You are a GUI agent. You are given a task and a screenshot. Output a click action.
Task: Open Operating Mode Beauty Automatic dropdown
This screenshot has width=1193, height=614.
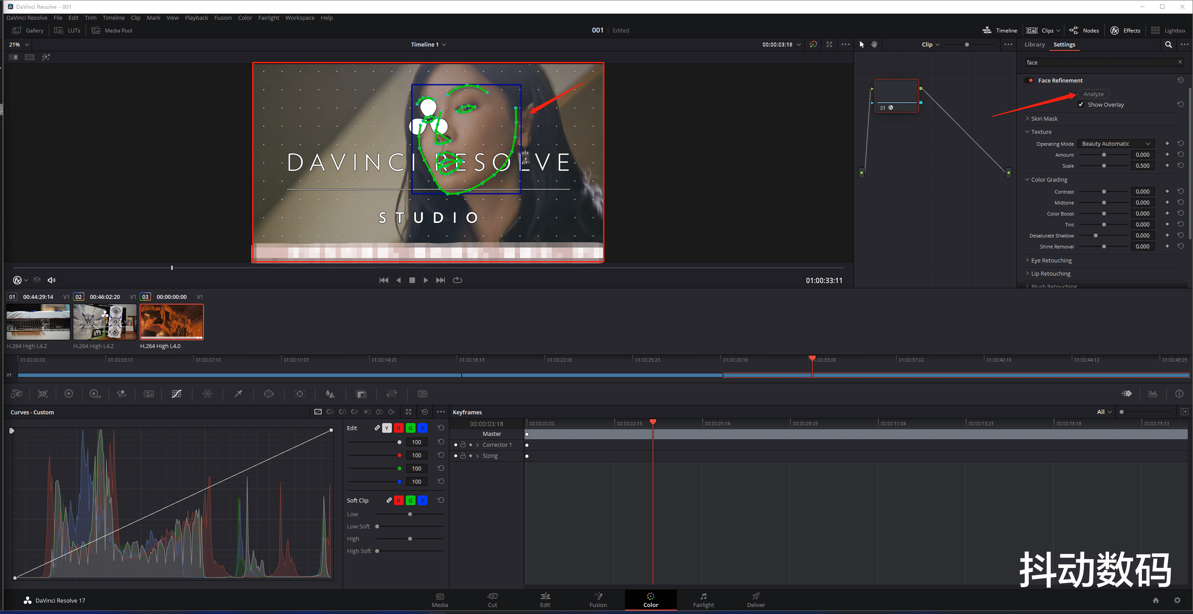(x=1115, y=144)
